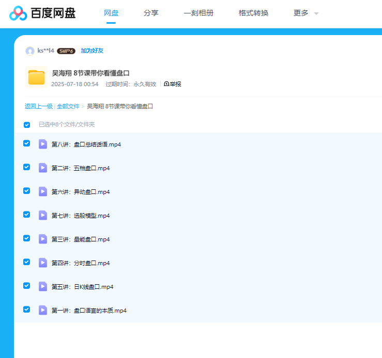Click the 加为好友 link
The image size is (382, 358).
tap(92, 51)
